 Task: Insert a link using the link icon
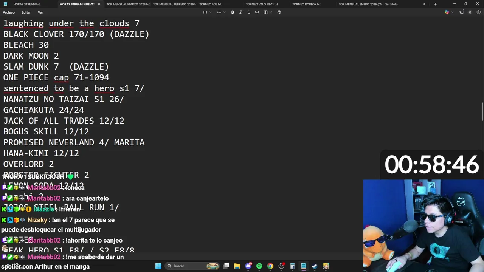point(257,12)
